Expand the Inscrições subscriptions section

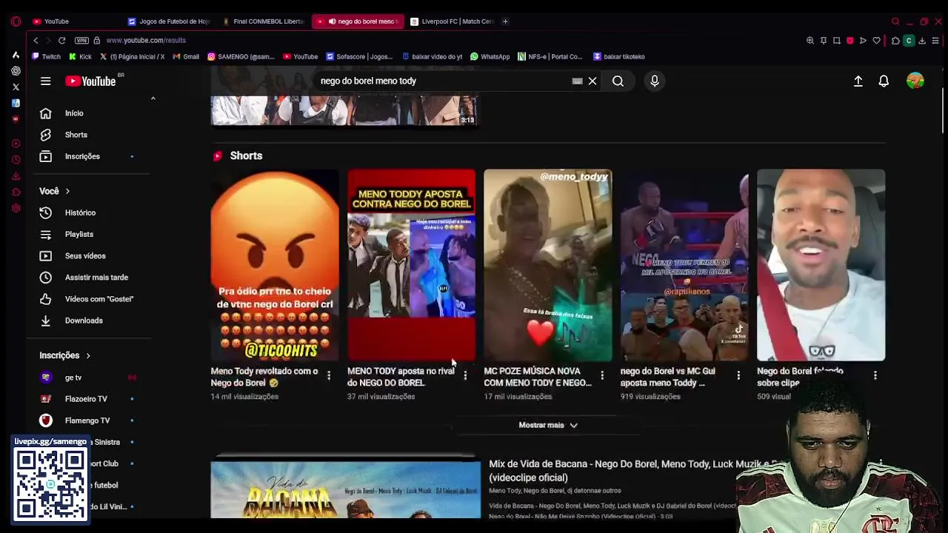pos(65,355)
